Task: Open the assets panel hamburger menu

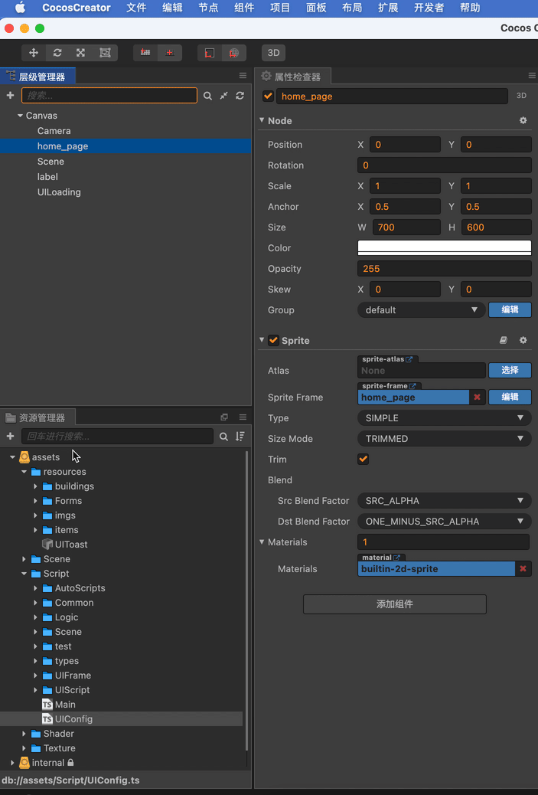Action: 243,417
